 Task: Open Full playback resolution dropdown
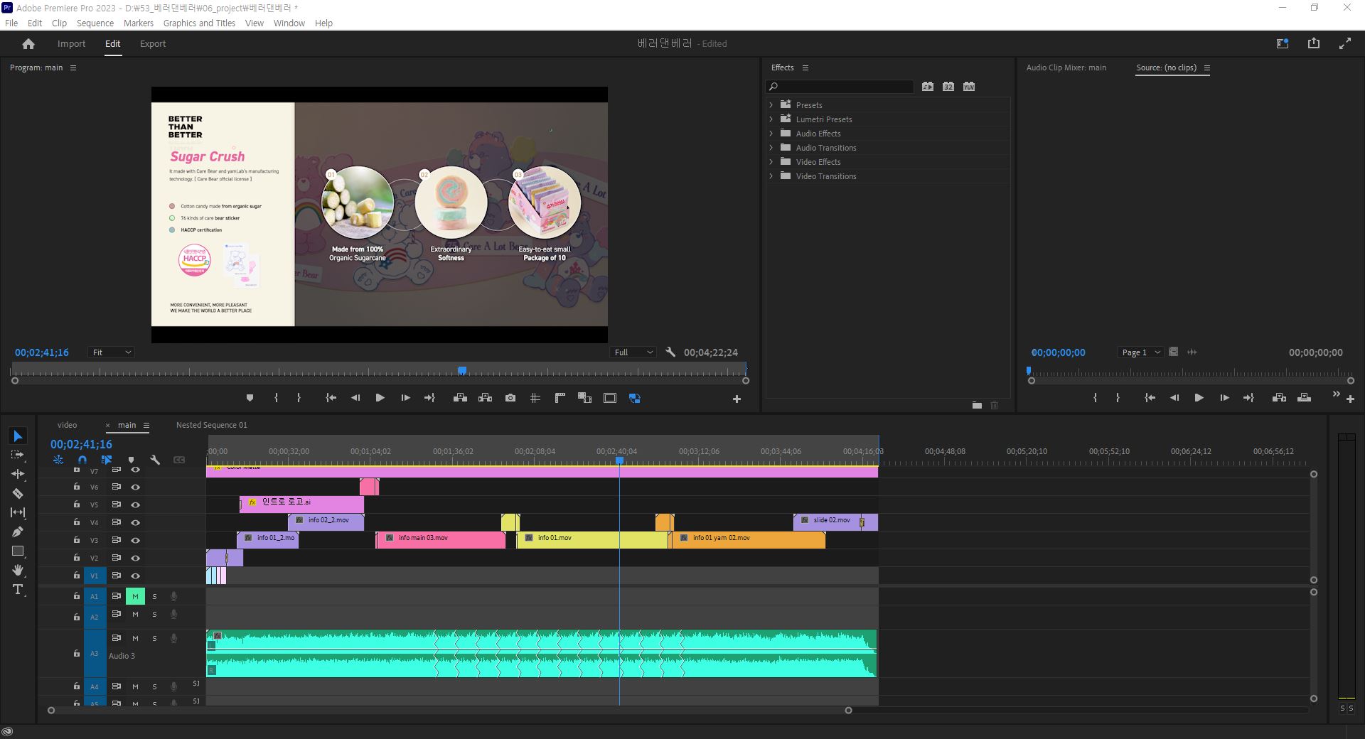click(633, 352)
